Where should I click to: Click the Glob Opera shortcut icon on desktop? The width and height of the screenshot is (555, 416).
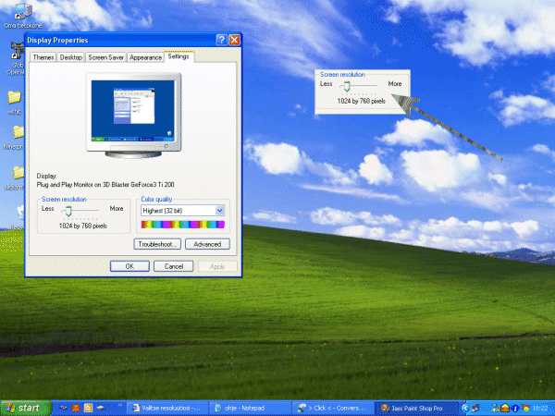(x=17, y=51)
